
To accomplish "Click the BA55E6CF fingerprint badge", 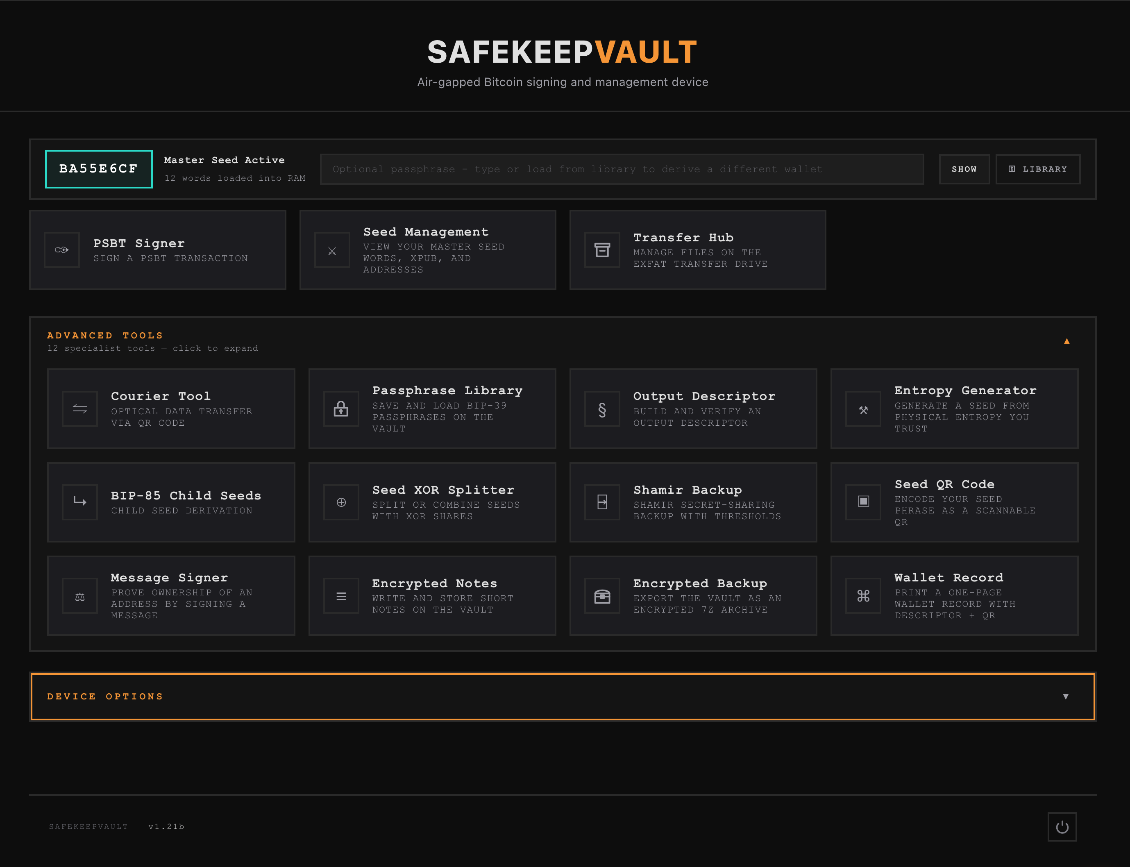I will click(x=99, y=169).
